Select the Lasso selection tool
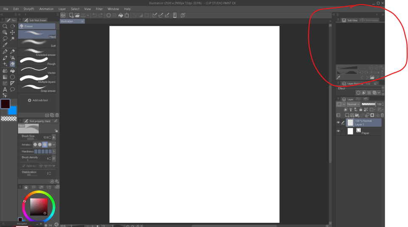Image resolution: width=408 pixels, height=227 pixels. coord(5,39)
